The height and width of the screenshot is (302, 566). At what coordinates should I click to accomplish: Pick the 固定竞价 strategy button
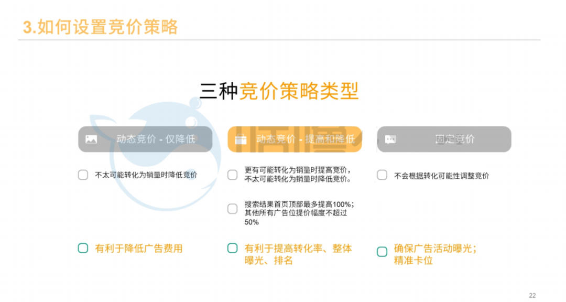tap(444, 139)
